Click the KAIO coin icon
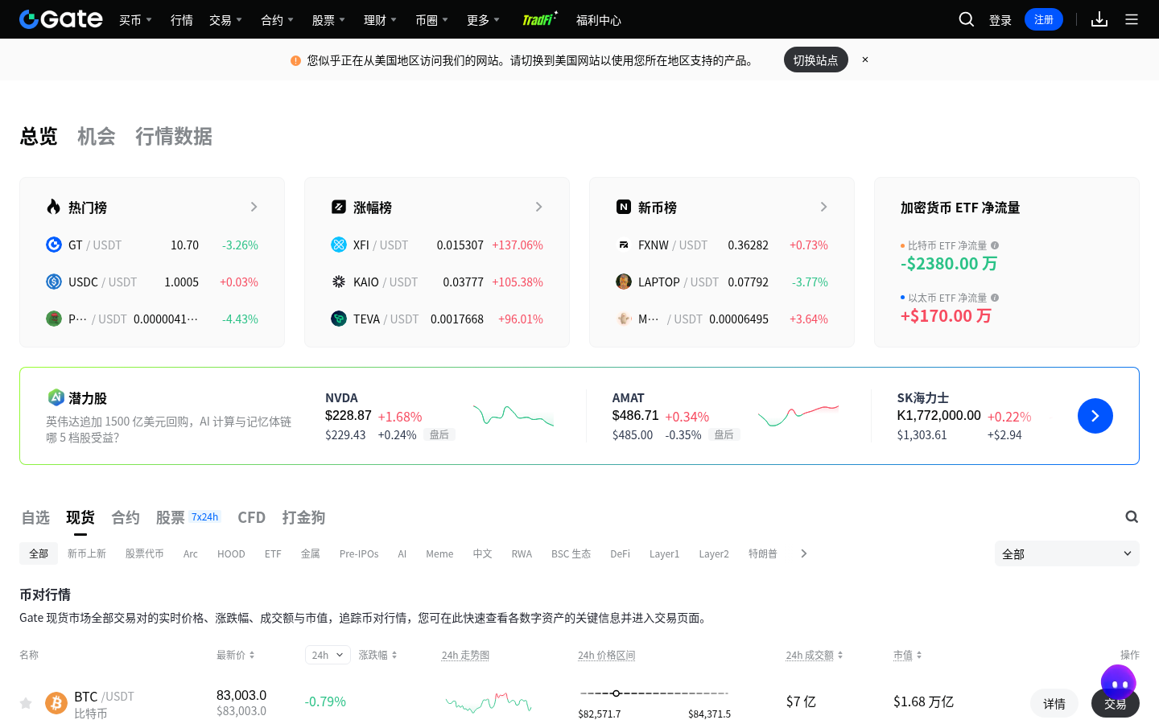The width and height of the screenshot is (1159, 724). [339, 282]
